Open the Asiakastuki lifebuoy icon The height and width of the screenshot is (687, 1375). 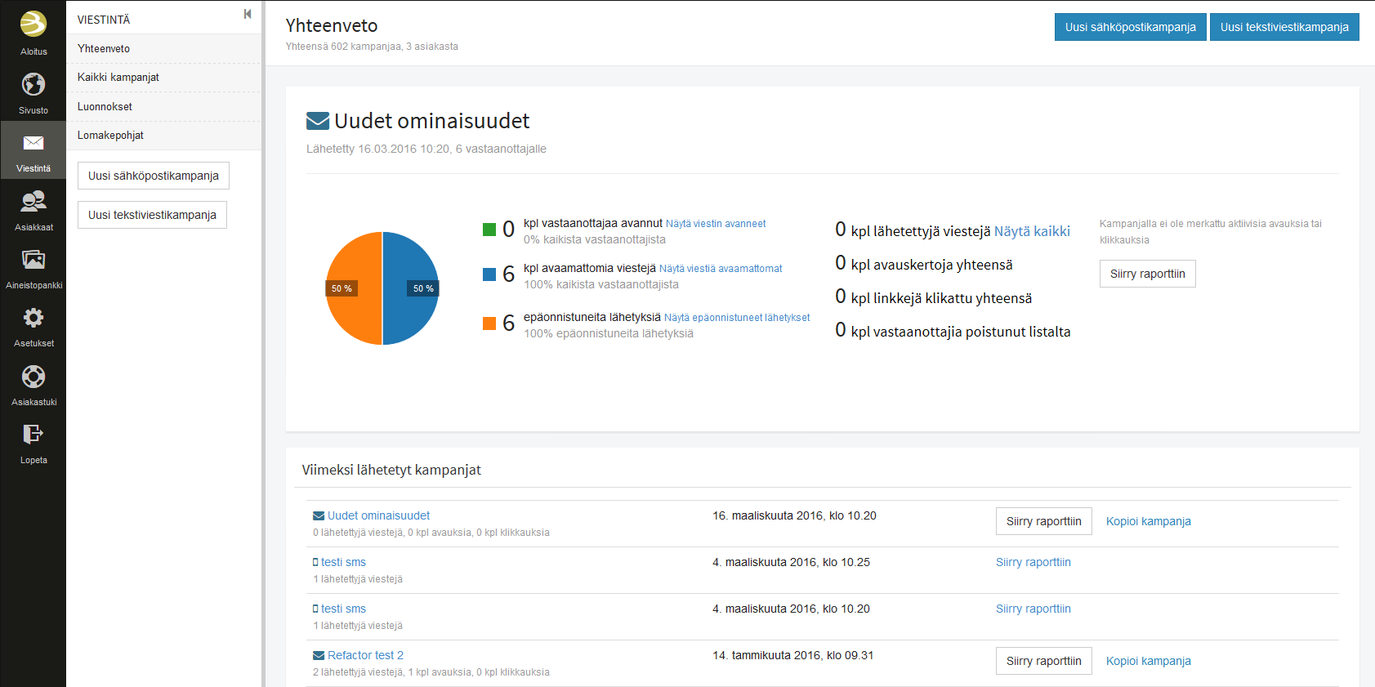click(33, 377)
